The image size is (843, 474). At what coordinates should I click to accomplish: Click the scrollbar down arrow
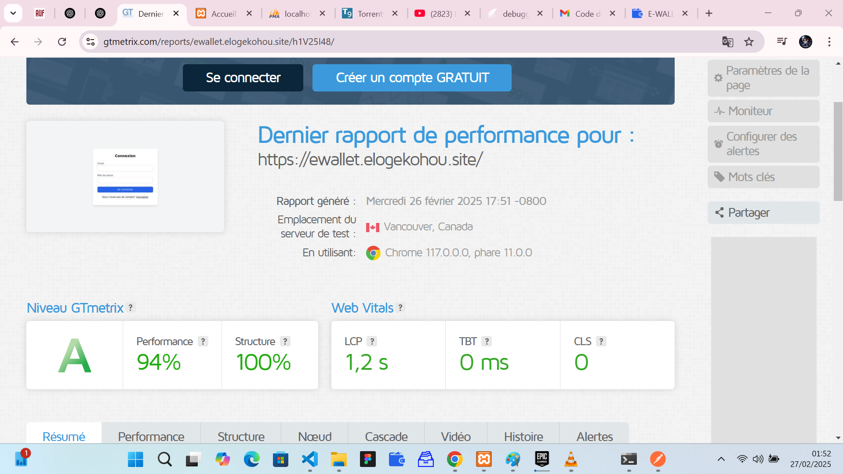838,438
